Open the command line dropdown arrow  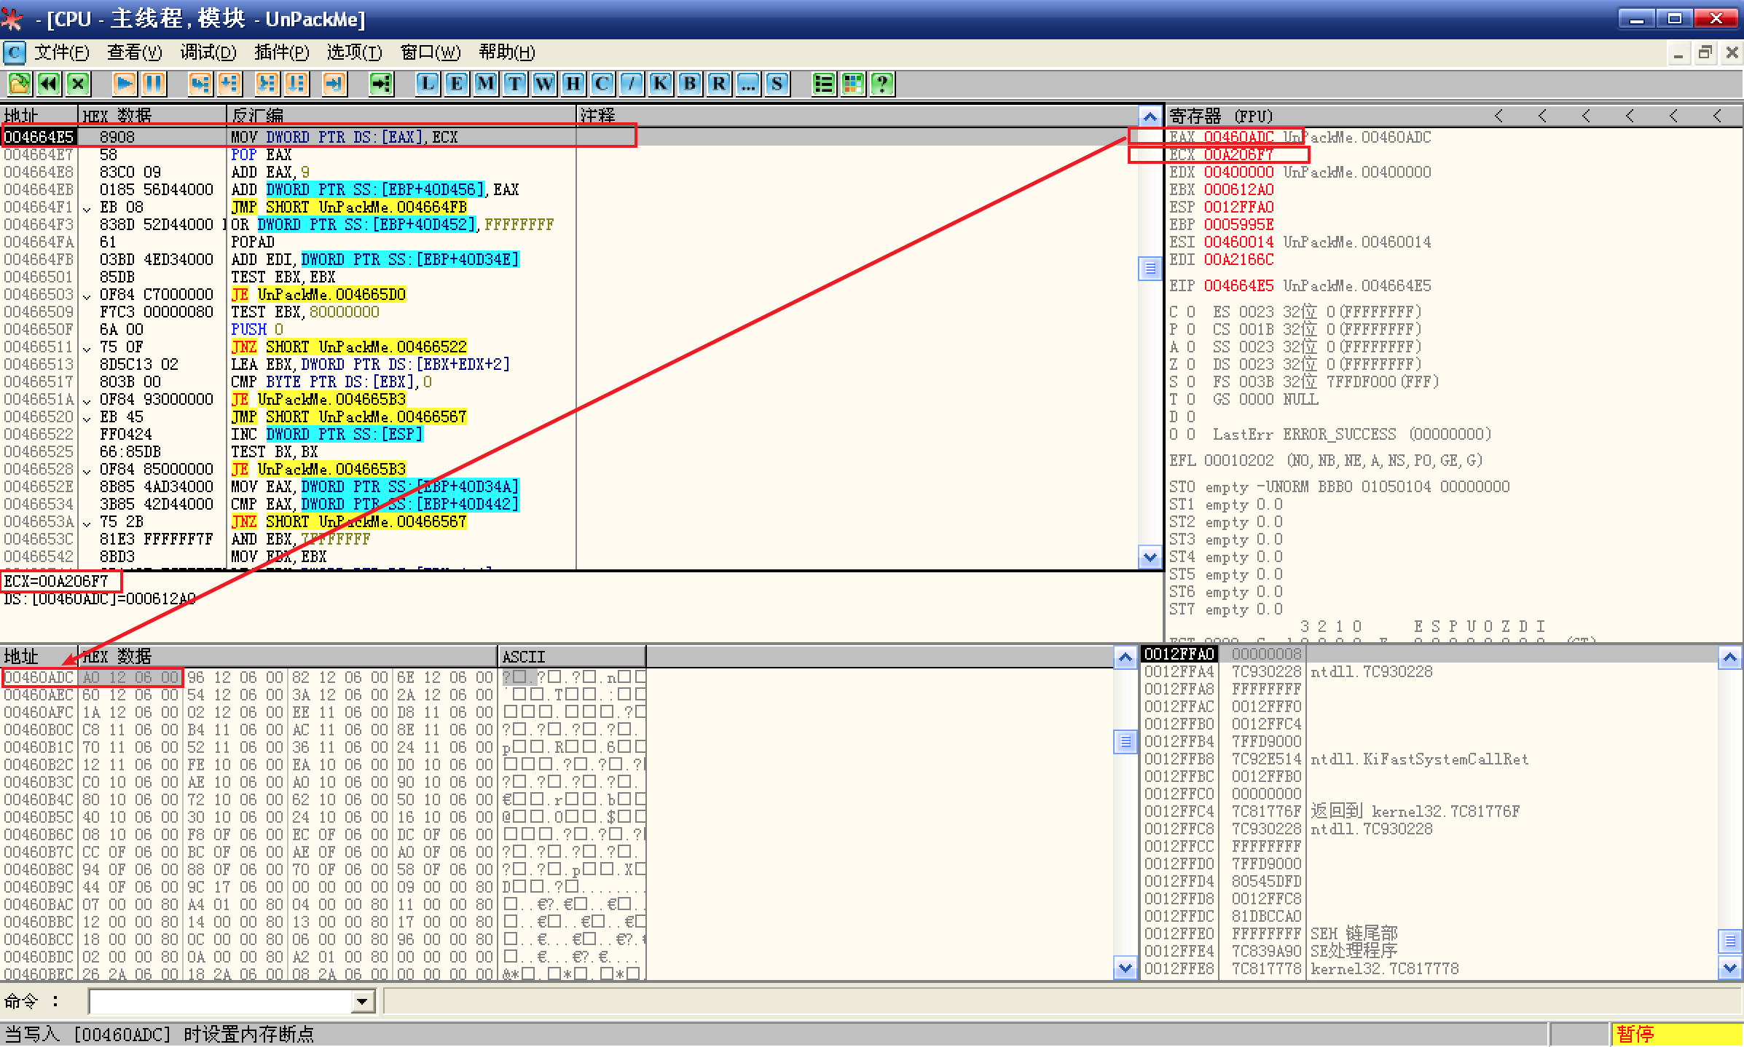(362, 1002)
